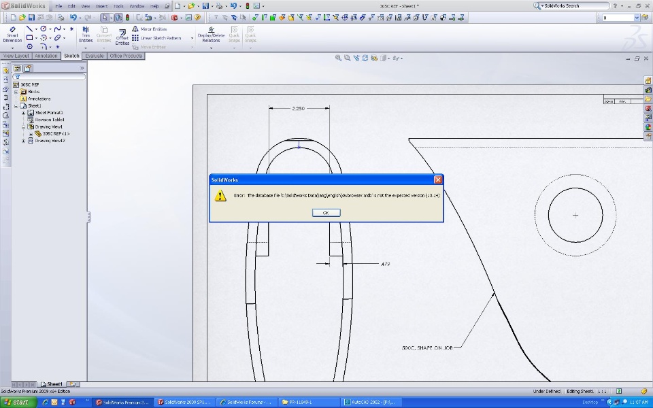Viewport: 653px width, 408px height.
Task: Switch to SolidWorks Forums taskbar window
Action: coord(246,402)
